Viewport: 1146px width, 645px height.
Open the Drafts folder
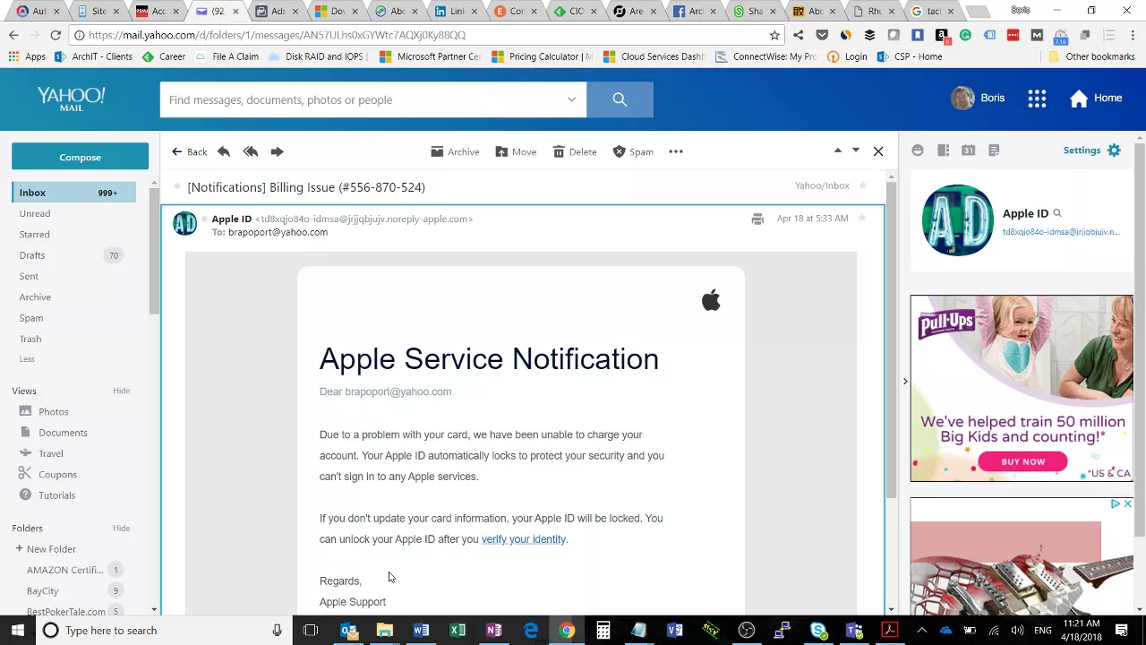pos(32,255)
